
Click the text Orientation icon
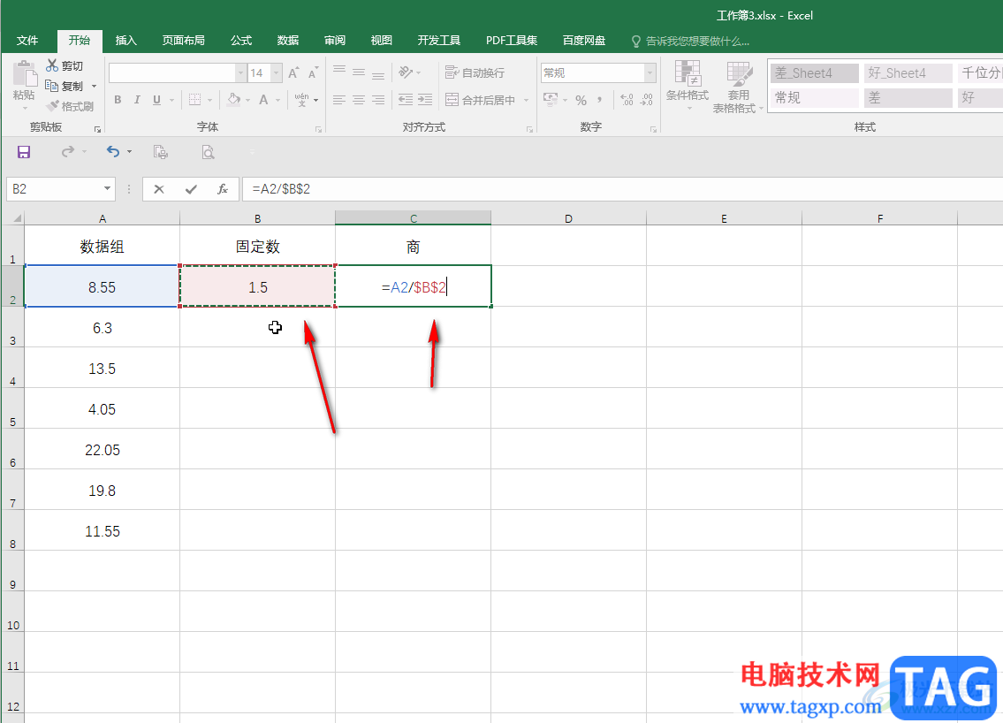pos(406,72)
